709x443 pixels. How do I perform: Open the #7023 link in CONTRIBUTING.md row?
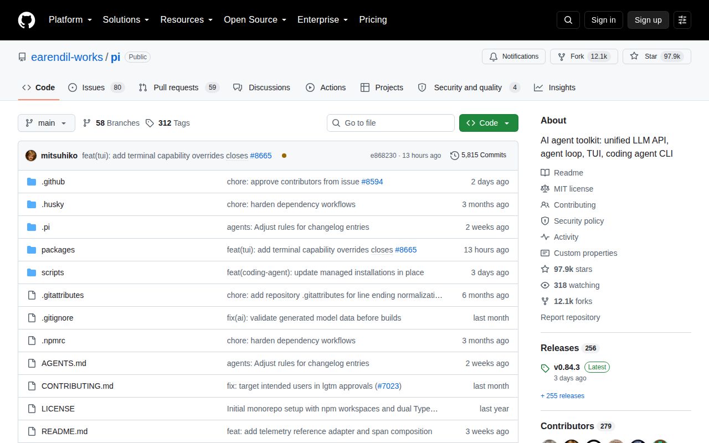[388, 386]
